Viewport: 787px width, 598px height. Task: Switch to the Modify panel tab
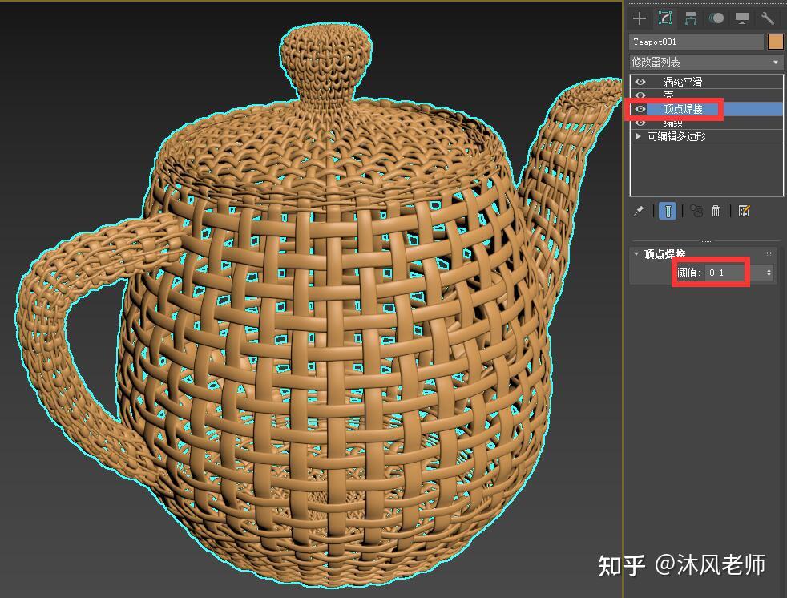click(x=665, y=18)
